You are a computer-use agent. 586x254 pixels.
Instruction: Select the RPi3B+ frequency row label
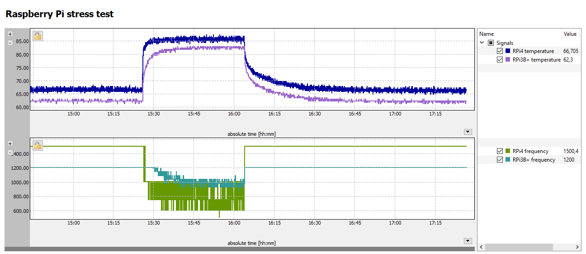point(534,160)
